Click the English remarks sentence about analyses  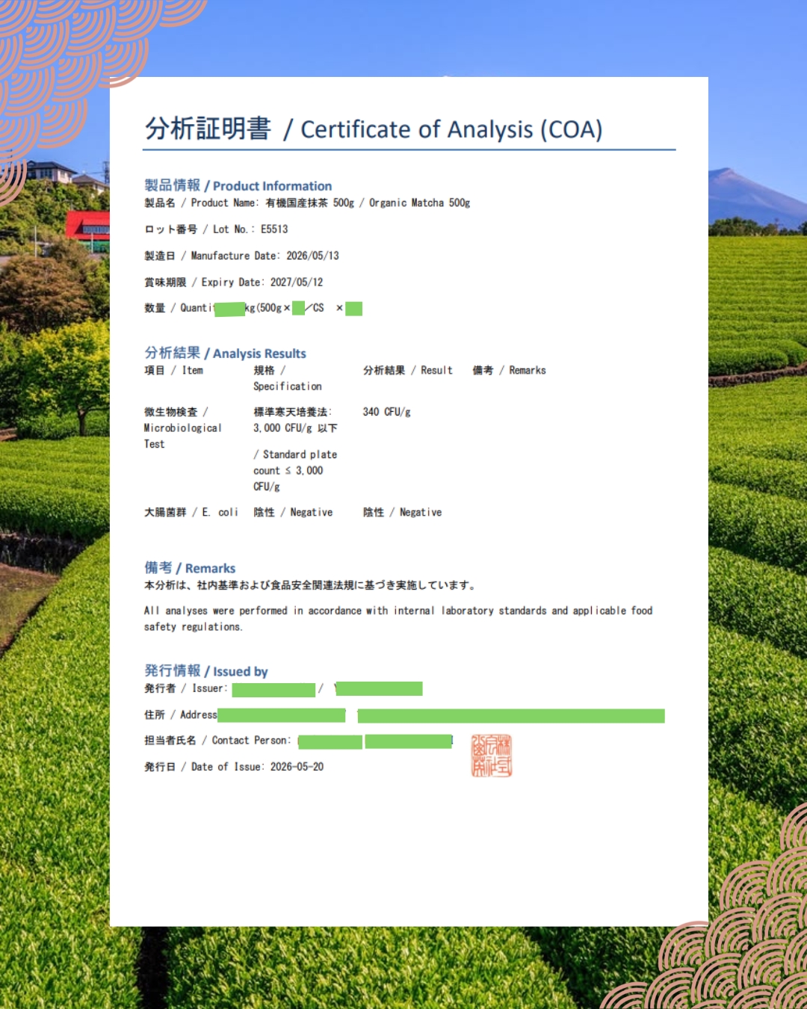[x=398, y=619]
